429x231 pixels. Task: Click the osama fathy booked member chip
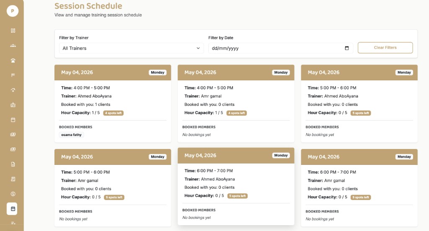click(x=71, y=135)
